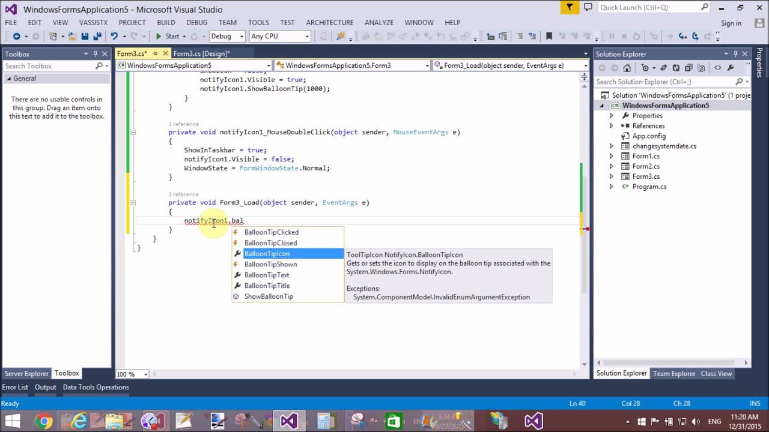The height and width of the screenshot is (432, 769).
Task: Pin the Solution Explorer panel
Action: (x=736, y=53)
